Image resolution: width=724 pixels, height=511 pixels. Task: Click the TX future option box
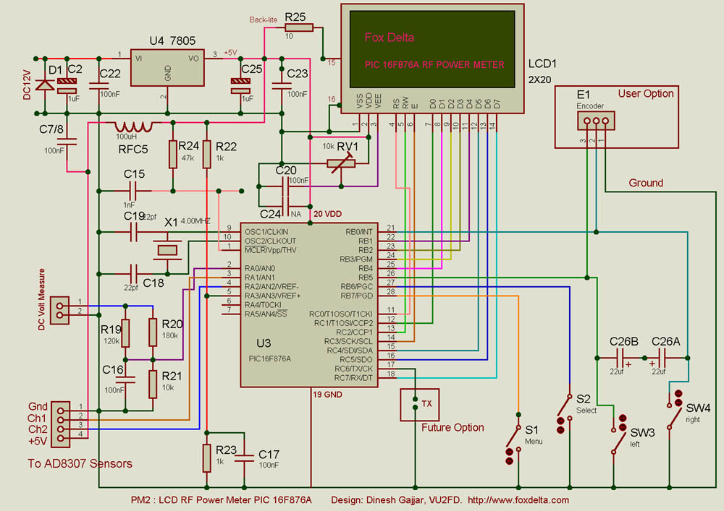pos(420,403)
